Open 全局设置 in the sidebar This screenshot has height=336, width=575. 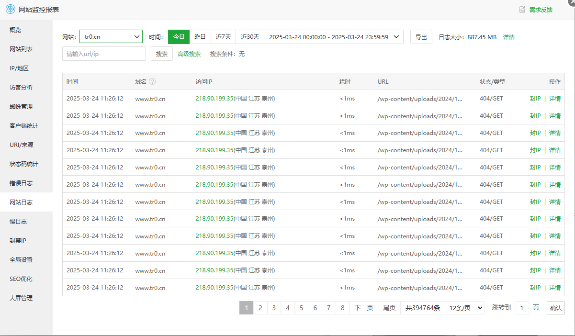click(26, 260)
